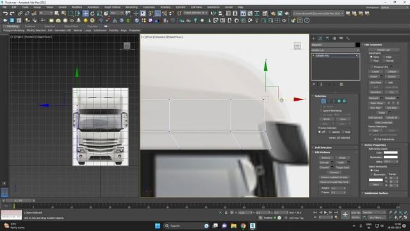The width and height of the screenshot is (410, 231).
Task: Click the Select and Link chain icon
Action: [x=20, y=13]
